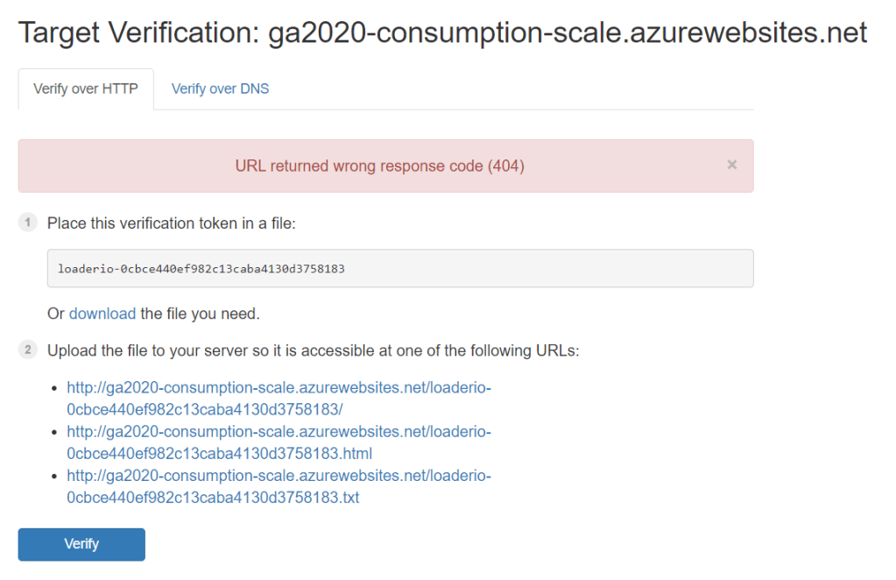The height and width of the screenshot is (580, 896).
Task: Click 'the file you need' text
Action: tap(200, 314)
